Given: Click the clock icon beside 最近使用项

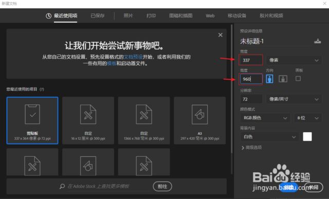Looking at the screenshot, I should click(x=49, y=16).
